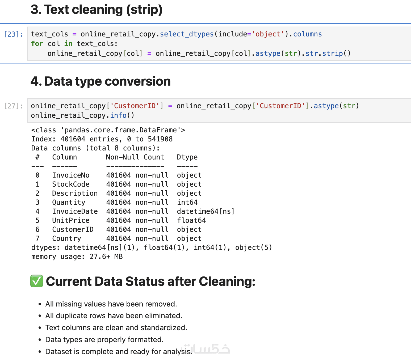Place cursor on 'for col in text_cols' line

(74, 44)
